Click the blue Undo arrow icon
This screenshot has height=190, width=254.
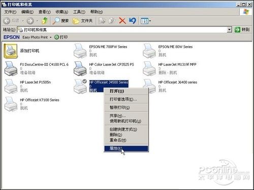[x=133, y=21]
